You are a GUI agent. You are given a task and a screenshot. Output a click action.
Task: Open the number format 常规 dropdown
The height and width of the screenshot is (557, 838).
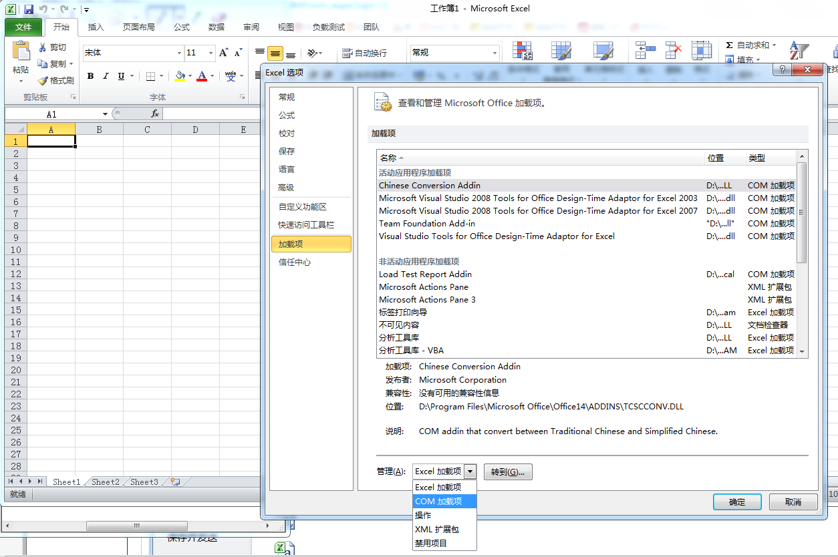[x=495, y=53]
